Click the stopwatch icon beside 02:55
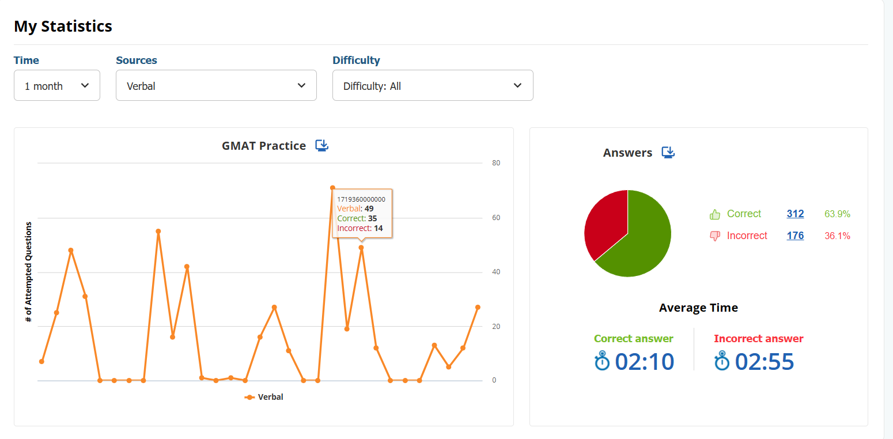 point(722,361)
